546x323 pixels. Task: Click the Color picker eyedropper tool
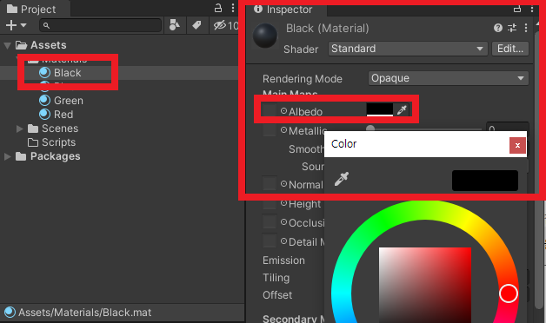point(341,179)
